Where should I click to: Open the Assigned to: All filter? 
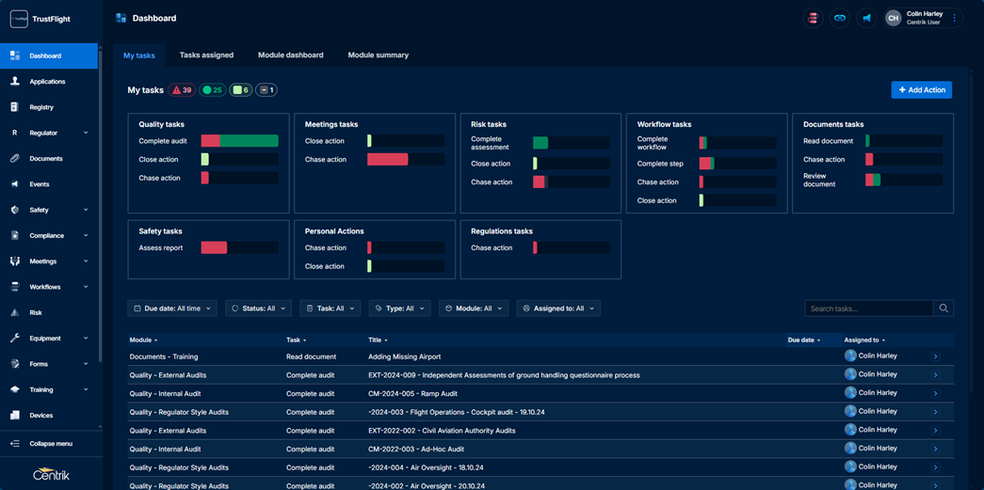click(558, 308)
